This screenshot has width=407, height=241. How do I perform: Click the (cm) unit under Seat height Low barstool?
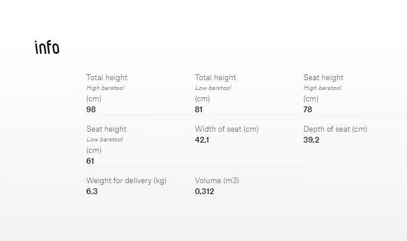pos(94,151)
